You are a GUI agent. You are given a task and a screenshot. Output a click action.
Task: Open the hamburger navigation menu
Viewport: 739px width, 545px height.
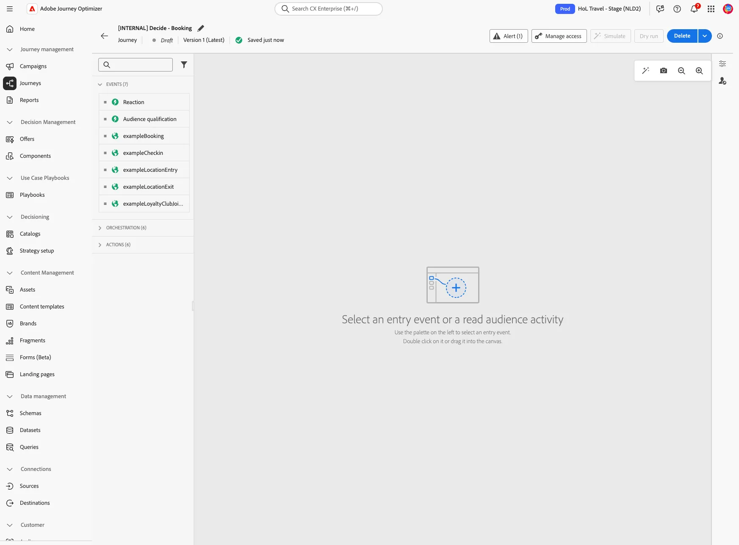10,8
